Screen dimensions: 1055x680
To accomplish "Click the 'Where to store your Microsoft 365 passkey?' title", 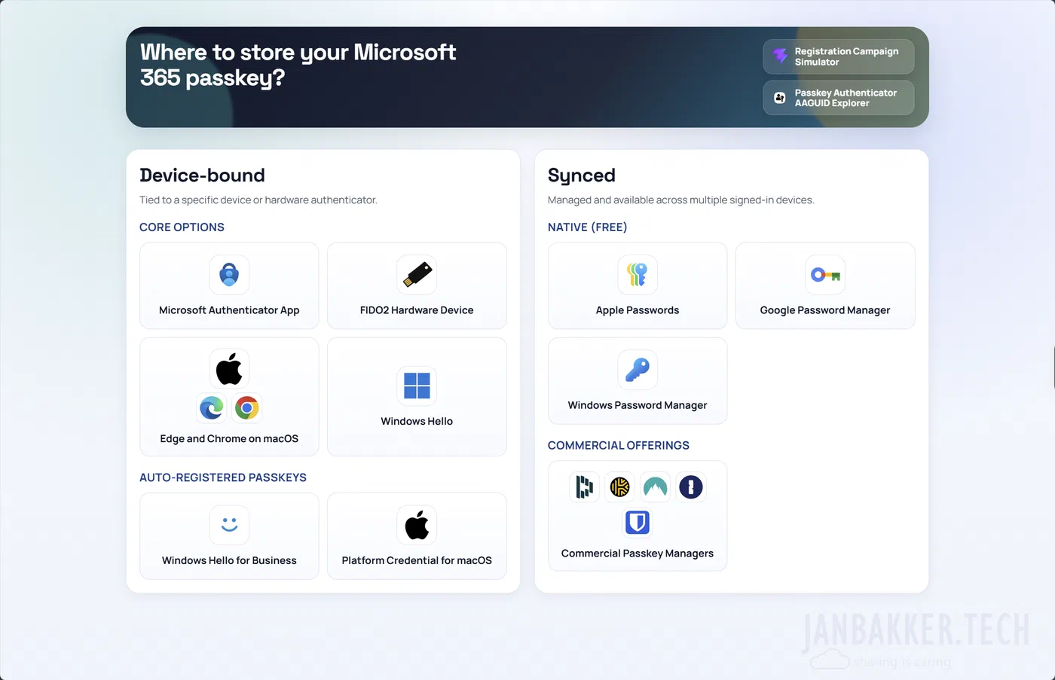I will [298, 65].
